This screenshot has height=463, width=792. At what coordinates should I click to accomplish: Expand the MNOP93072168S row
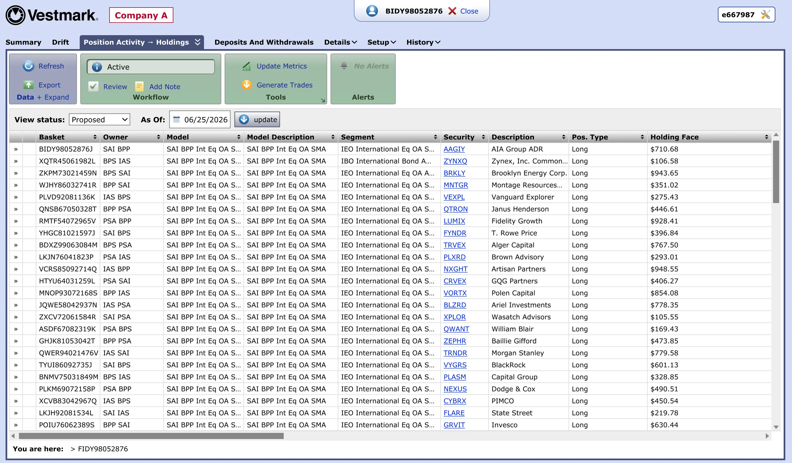16,293
